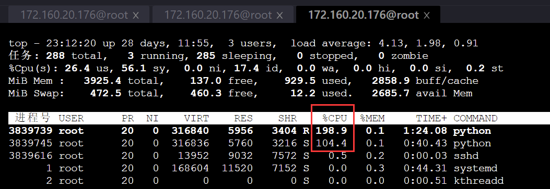Viewport: 550px width, 189px height.
Task: Click the CPU value 104.4
Action: [x=332, y=144]
